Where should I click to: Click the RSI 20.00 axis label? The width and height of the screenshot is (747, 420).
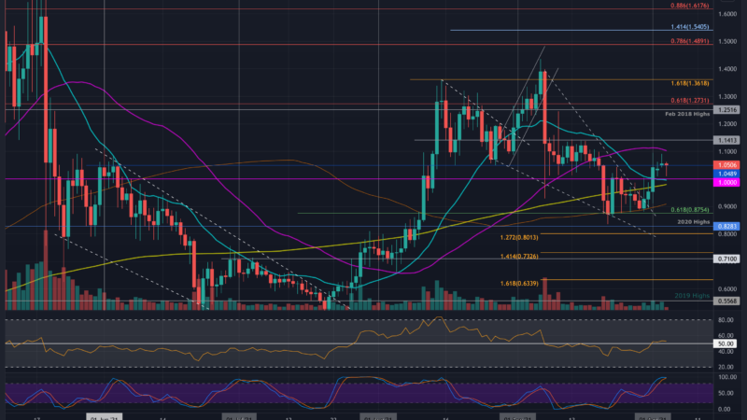pos(726,367)
